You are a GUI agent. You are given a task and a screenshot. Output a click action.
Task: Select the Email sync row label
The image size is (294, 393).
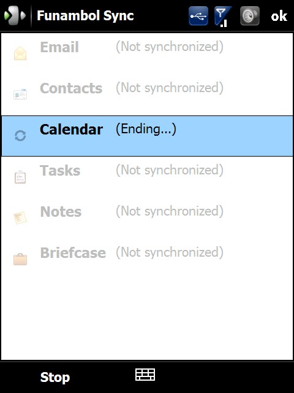coord(59,47)
